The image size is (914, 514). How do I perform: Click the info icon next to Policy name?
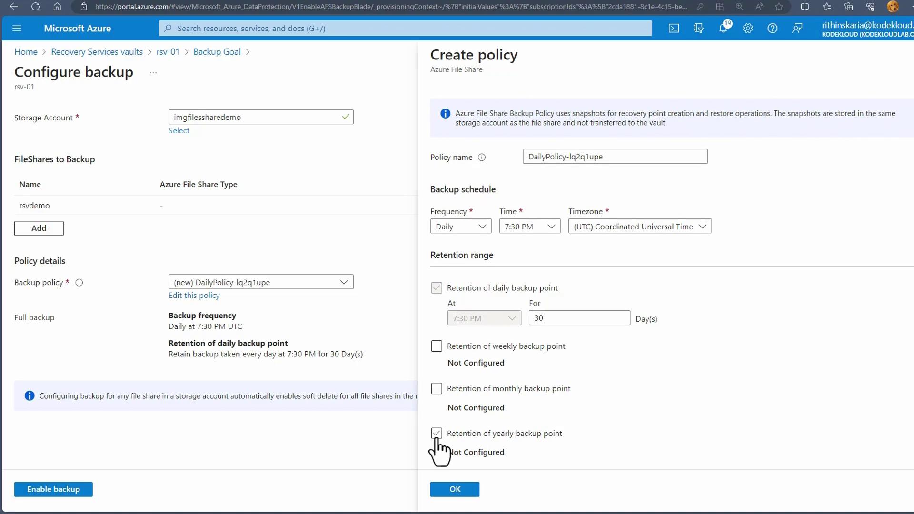(482, 158)
